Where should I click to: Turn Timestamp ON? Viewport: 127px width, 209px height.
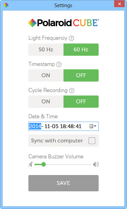[46, 75]
